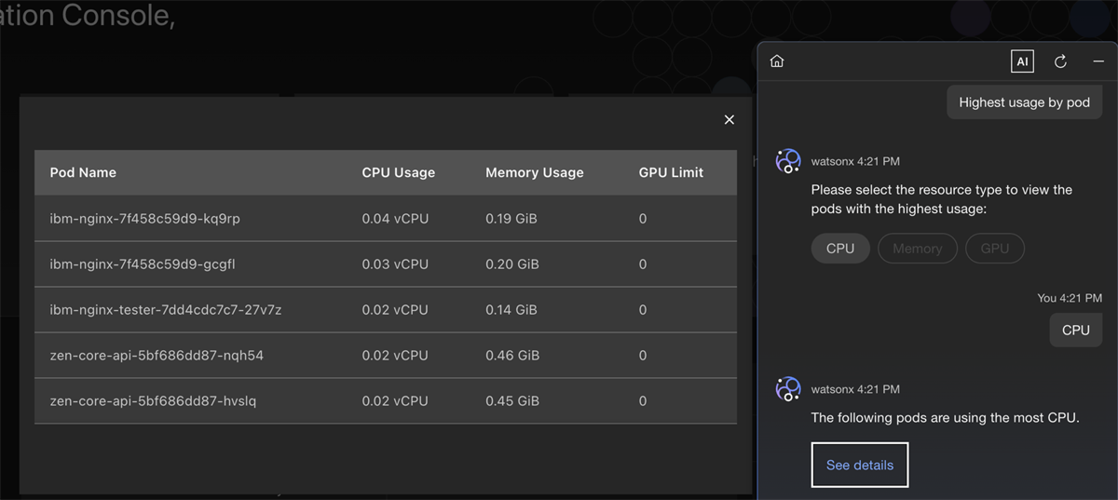
Task: Pick the GPU resource type chip
Action: pyautogui.click(x=994, y=249)
